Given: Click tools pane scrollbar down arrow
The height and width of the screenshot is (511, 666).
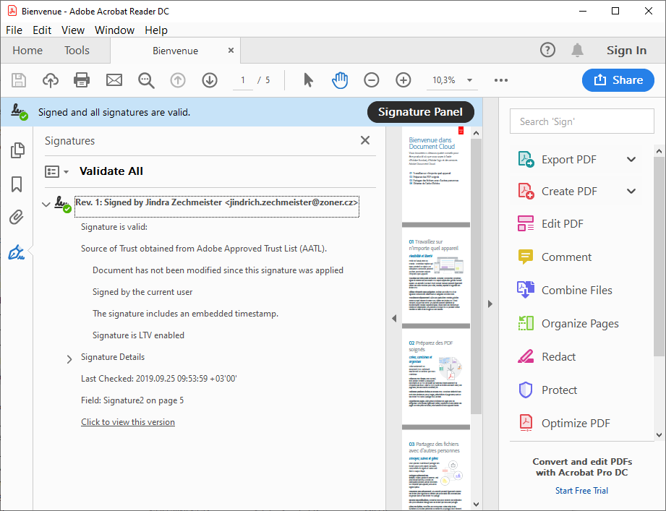Looking at the screenshot, I should tap(659, 434).
